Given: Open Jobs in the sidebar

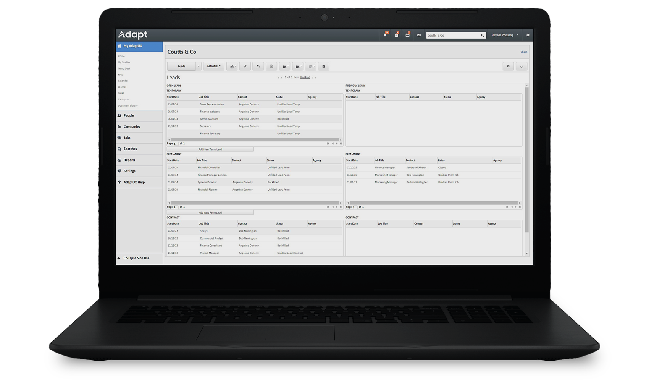Looking at the screenshot, I should tap(139, 138).
